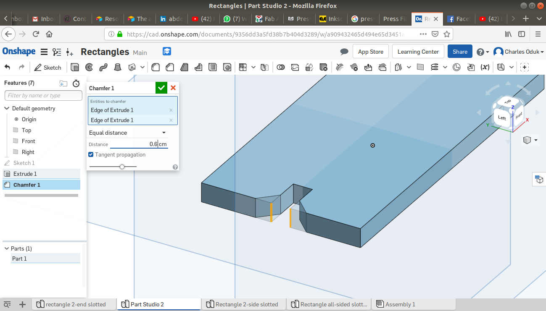Screen dimensions: 546x311
Task: Click the chamfer preview slider handle
Action: click(x=122, y=167)
